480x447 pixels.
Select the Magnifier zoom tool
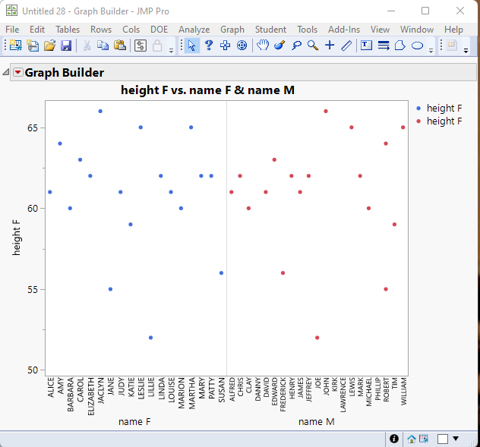(313, 46)
